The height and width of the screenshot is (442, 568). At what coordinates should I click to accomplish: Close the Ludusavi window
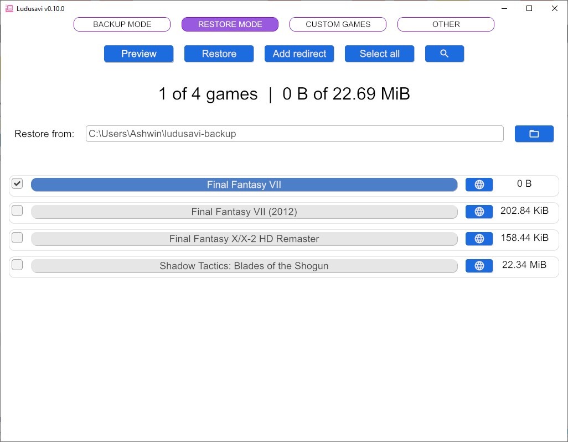tap(555, 8)
